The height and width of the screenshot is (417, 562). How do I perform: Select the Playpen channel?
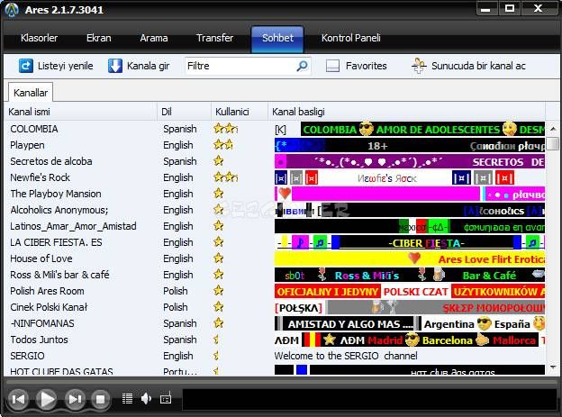[27, 145]
